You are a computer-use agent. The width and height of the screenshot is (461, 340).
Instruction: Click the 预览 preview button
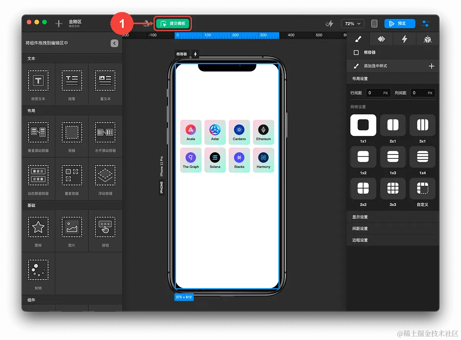click(x=400, y=24)
